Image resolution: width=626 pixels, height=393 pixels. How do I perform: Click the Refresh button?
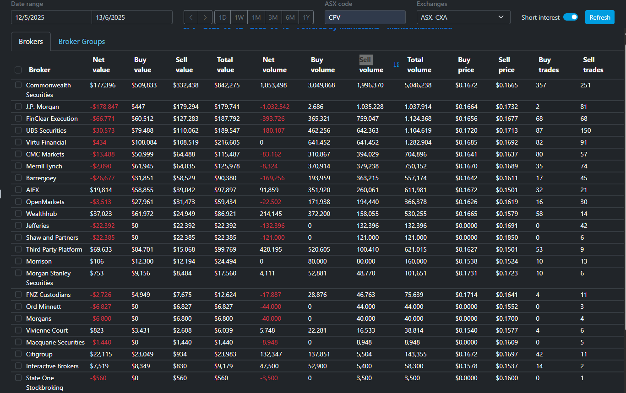point(599,17)
